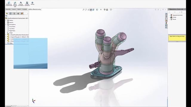
Task: Click the Section View icon
Action: (91, 10)
